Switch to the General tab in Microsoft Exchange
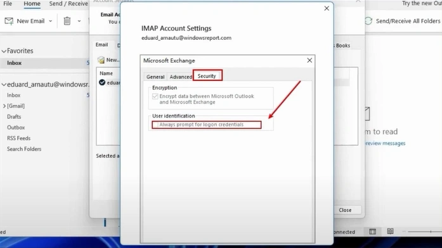 pos(155,77)
